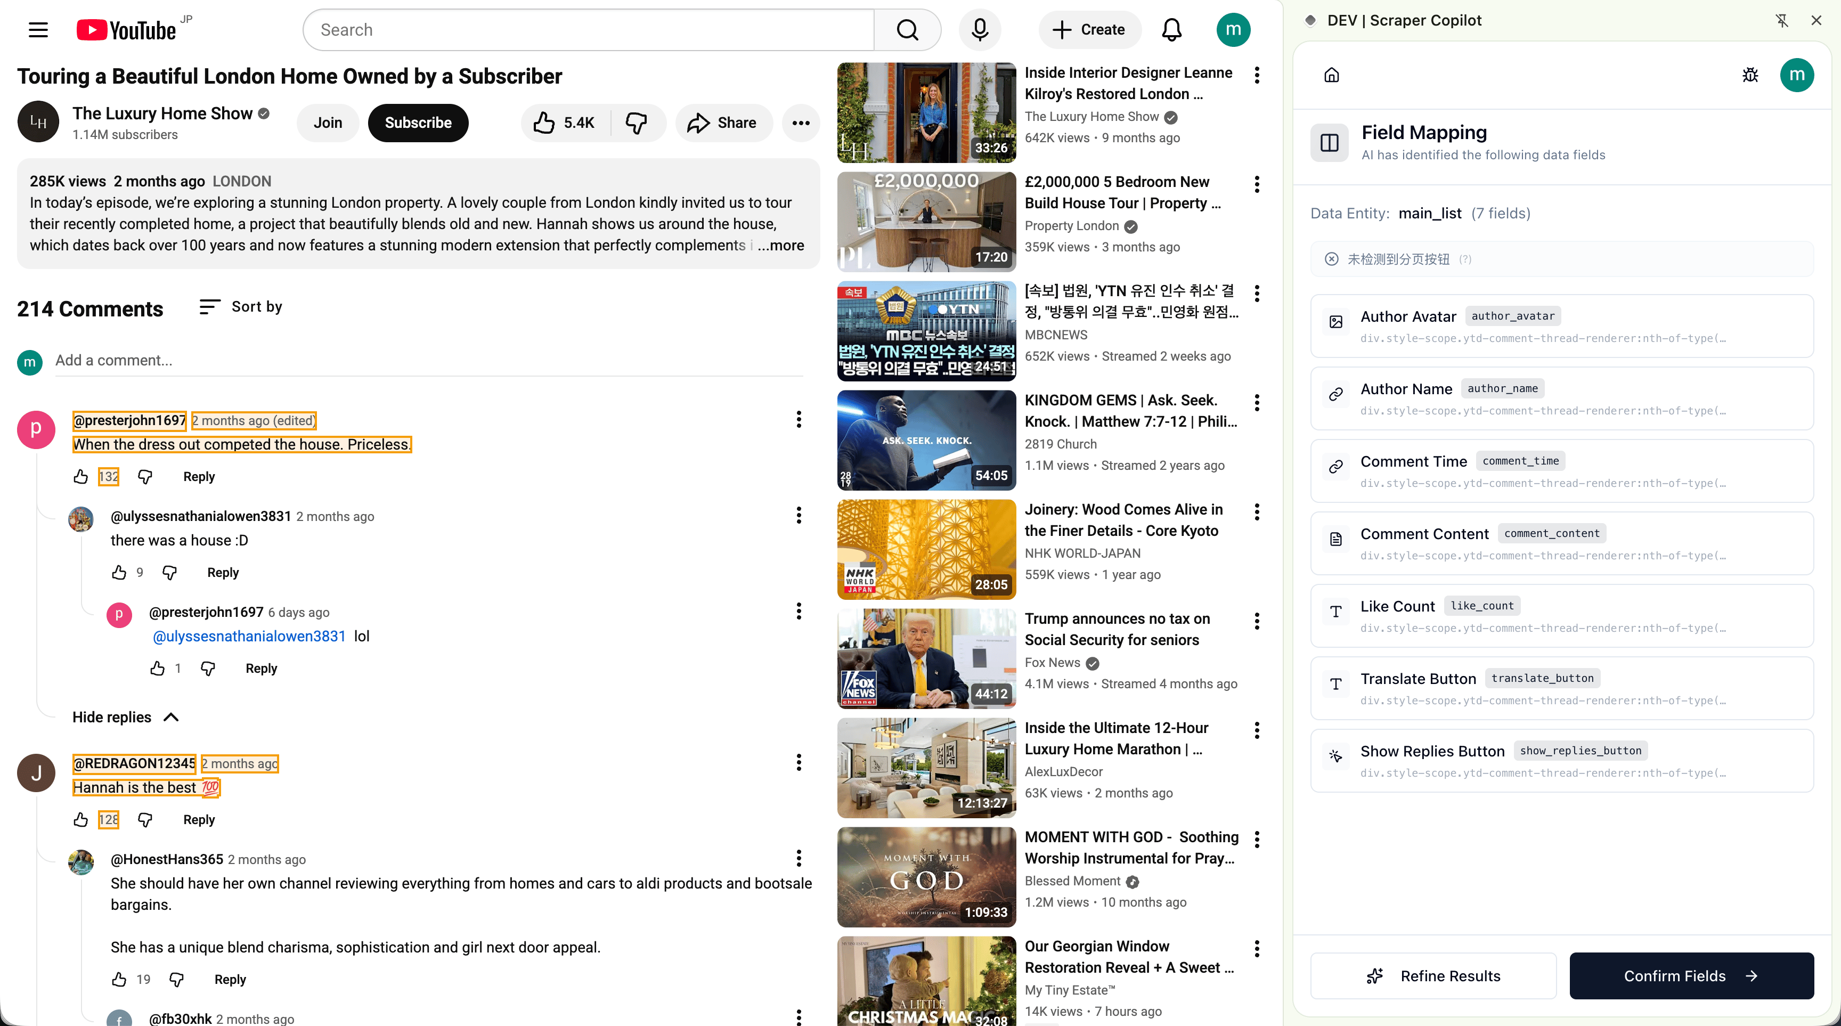Open the video's more options menu
Viewport: 1841px width, 1026px height.
pyautogui.click(x=801, y=122)
